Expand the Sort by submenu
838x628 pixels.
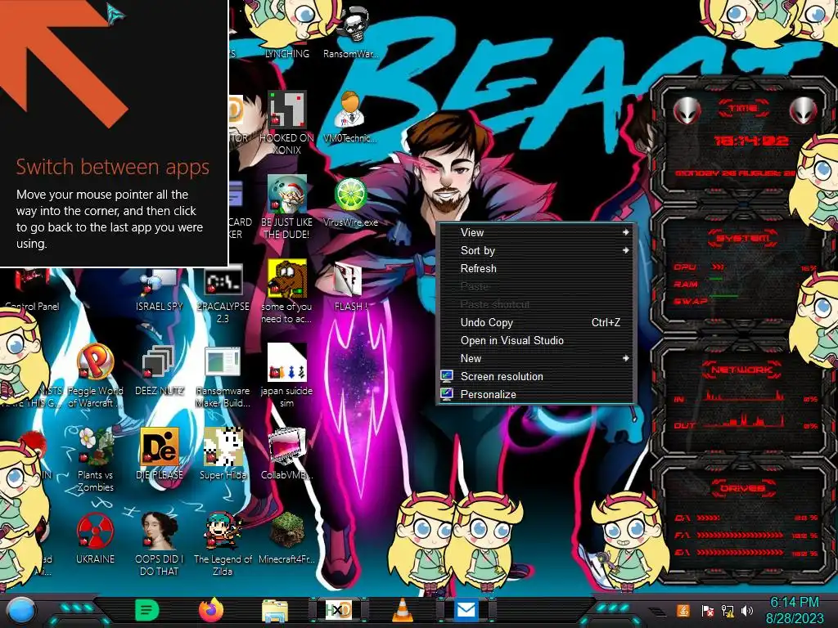click(536, 250)
